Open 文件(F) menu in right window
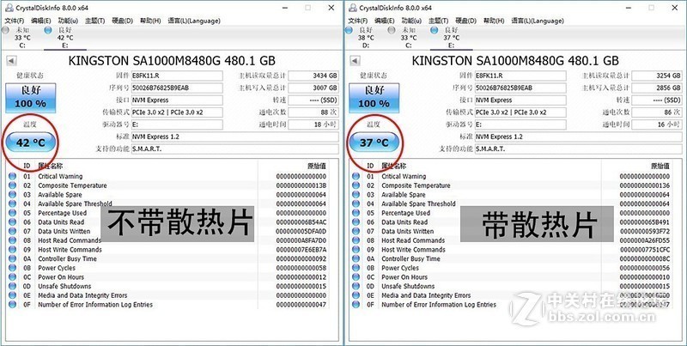The height and width of the screenshot is (346, 687). [357, 21]
